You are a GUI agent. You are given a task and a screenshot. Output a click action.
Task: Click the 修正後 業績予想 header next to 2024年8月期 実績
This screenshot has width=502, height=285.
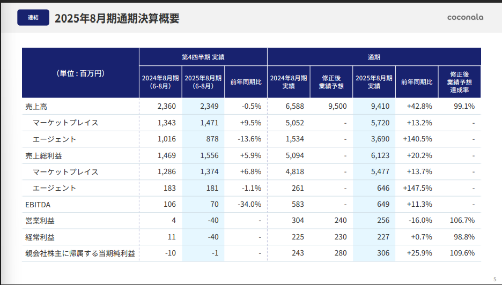point(331,81)
